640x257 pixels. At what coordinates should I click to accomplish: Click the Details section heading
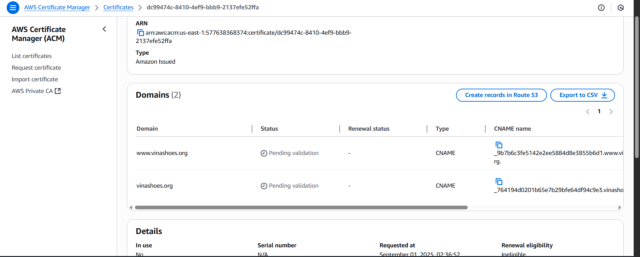pos(149,231)
